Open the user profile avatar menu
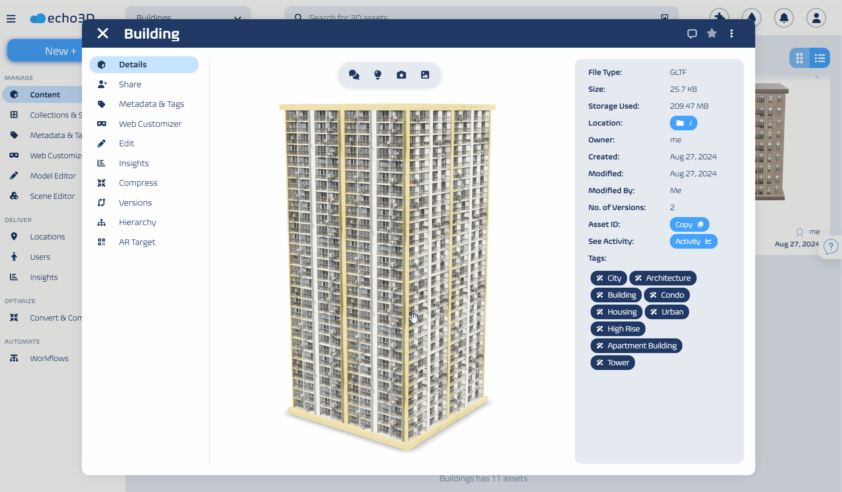 816,18
